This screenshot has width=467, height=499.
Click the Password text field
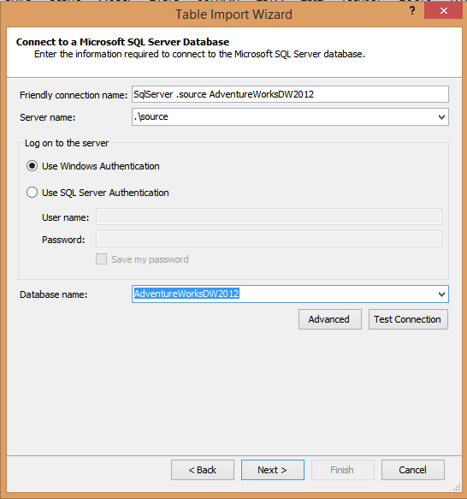click(x=269, y=239)
